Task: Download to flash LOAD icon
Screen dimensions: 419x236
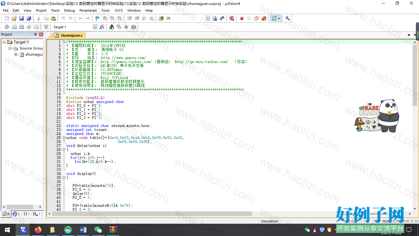Action: (46, 27)
